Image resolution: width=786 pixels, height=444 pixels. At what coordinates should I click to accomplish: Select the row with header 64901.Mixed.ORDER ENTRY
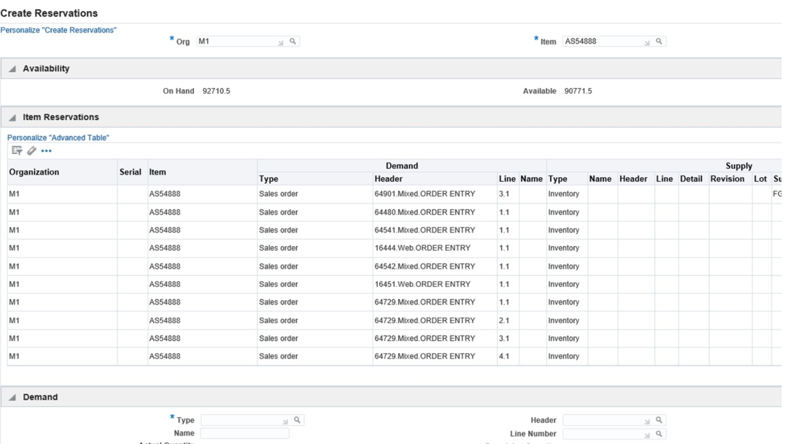(425, 195)
